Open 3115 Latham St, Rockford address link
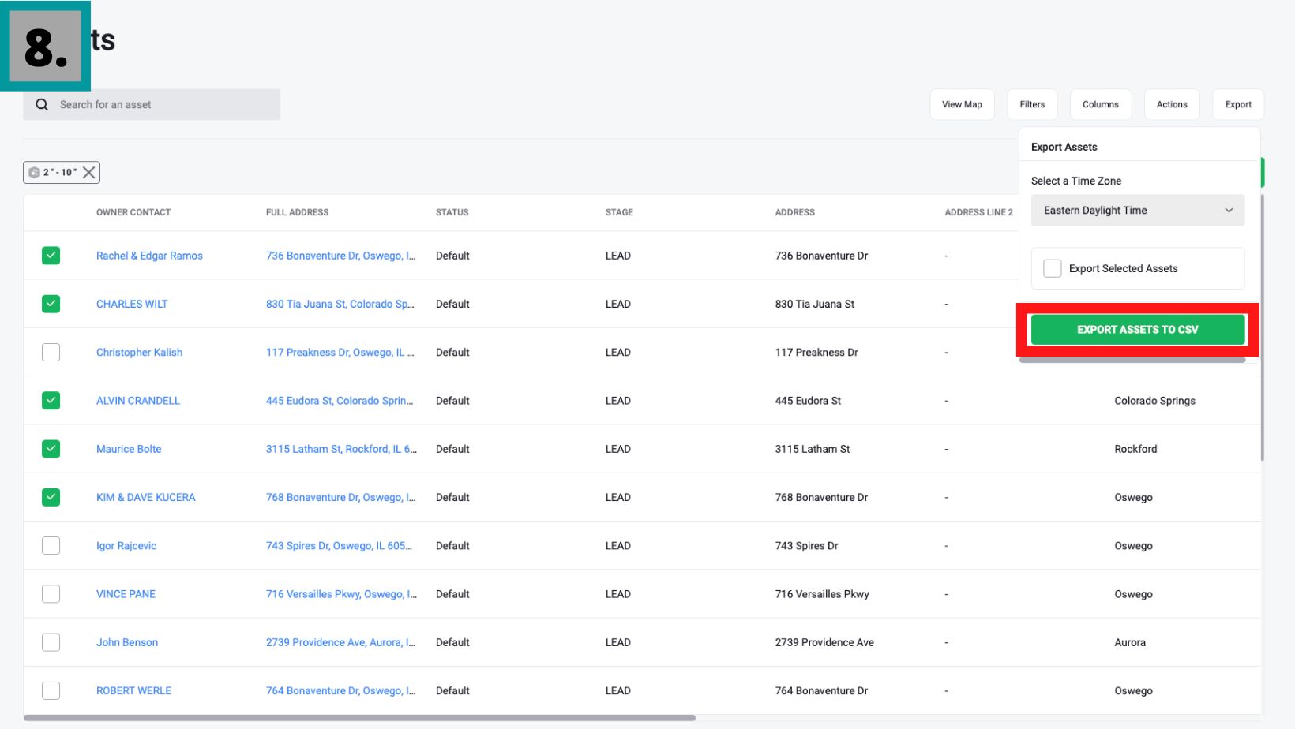 tap(341, 449)
